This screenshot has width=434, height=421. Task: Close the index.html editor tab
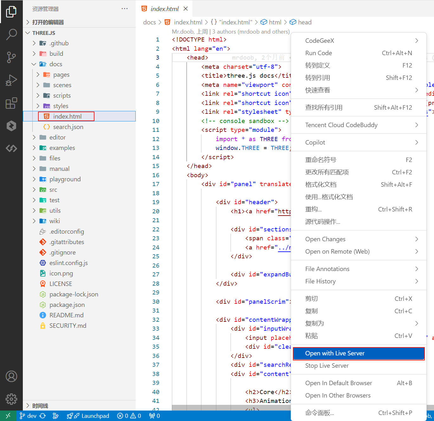[x=186, y=9]
